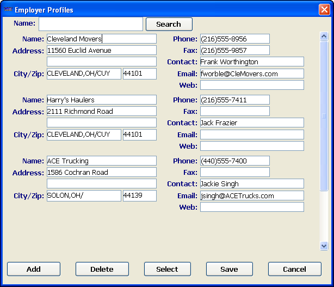
Task: Click the Save button
Action: 229,269
